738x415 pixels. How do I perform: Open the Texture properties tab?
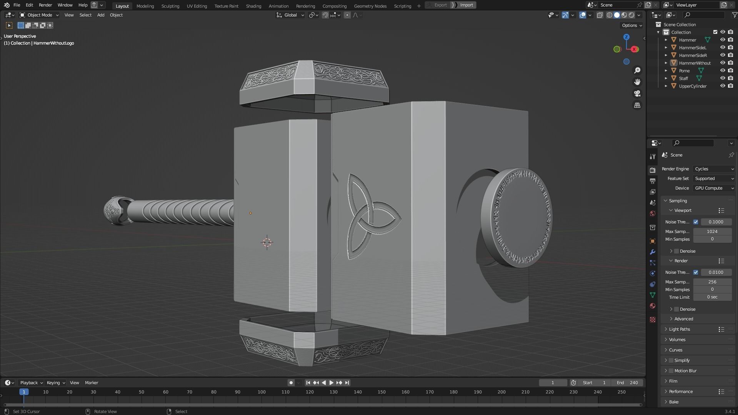pos(653,320)
